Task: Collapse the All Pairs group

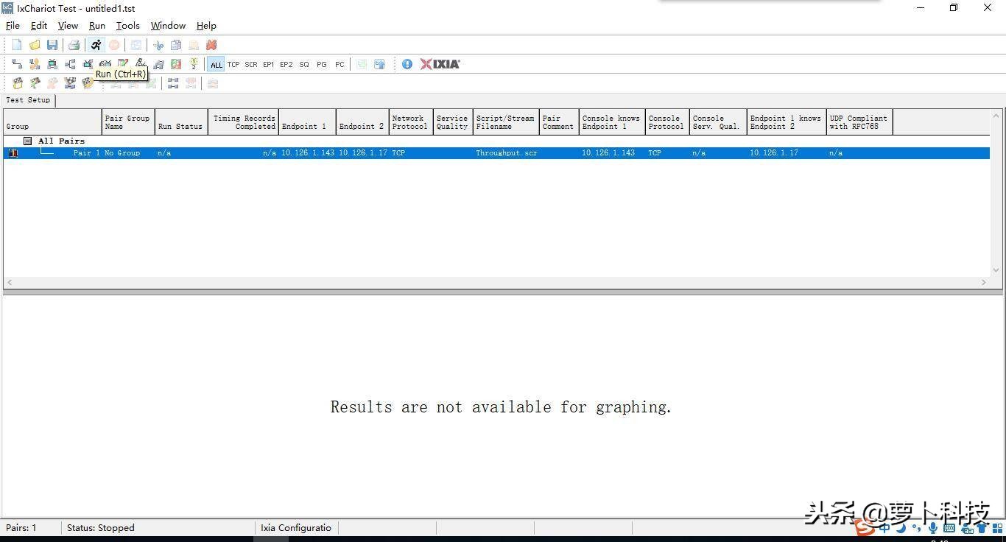Action: coord(27,141)
